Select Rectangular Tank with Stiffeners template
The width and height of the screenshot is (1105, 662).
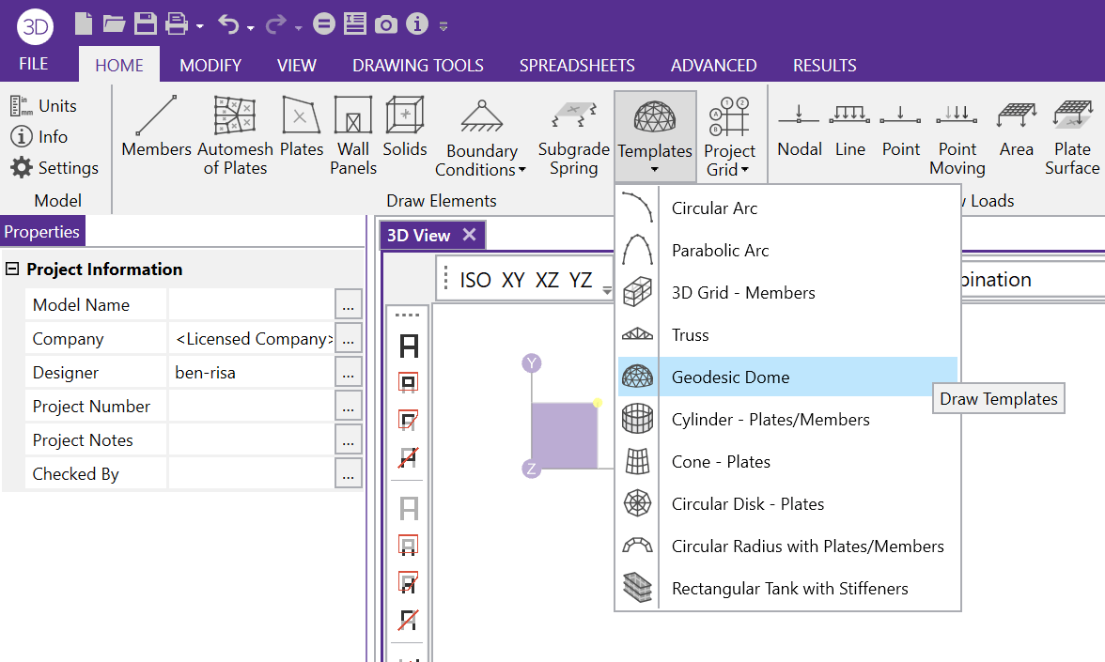789,589
